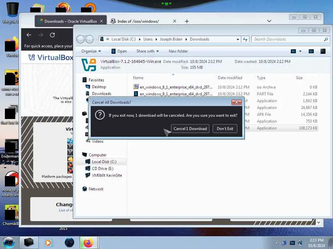This screenshot has width=333, height=249.
Task: Close the Cancel All Downloads dialog
Action: coord(236,102)
